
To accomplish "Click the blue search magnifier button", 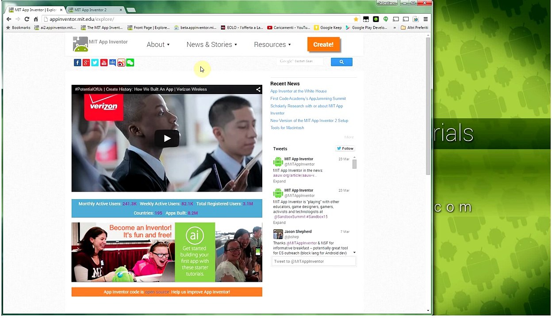I will click(341, 62).
